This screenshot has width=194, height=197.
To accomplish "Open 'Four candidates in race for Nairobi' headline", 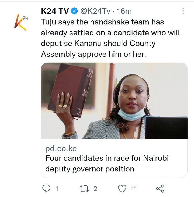I will (x=107, y=158).
